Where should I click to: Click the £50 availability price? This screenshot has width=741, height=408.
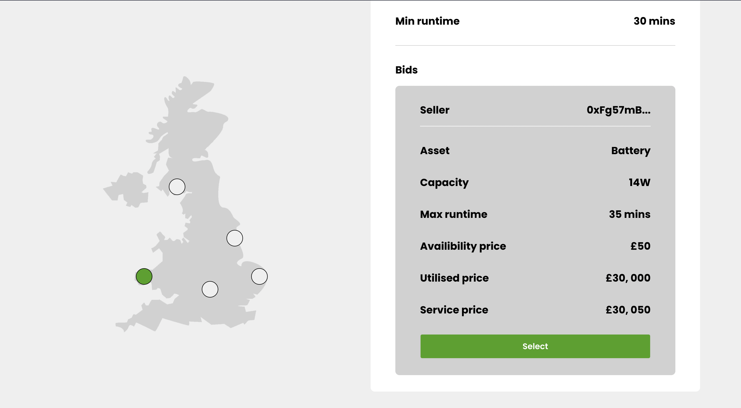tap(640, 246)
